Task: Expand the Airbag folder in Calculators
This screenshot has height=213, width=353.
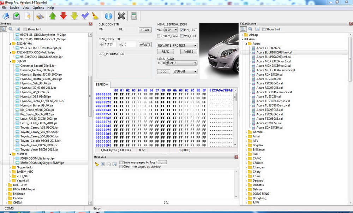Action: tap(243, 35)
